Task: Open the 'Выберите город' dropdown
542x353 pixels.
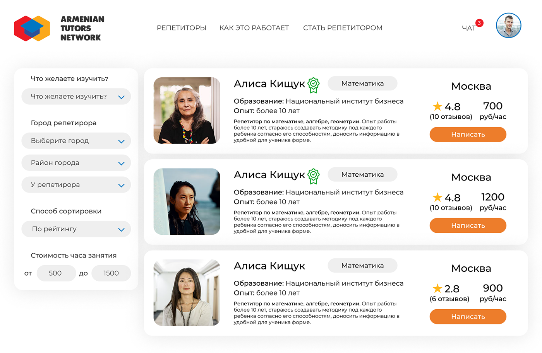Action: 76,141
